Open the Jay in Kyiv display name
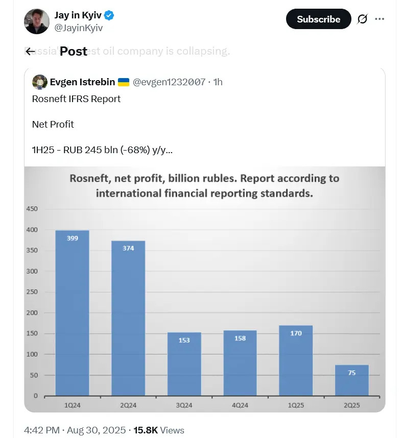The image size is (402, 438). [x=78, y=16]
